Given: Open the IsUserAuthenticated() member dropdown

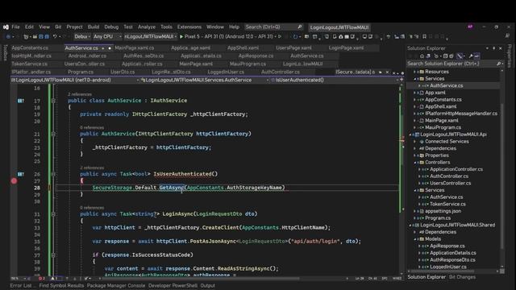Looking at the screenshot, I should point(334,80).
